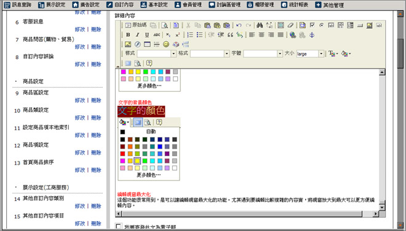Click 刪除 link under 商品問答(購物、貿易)

coord(96,47)
